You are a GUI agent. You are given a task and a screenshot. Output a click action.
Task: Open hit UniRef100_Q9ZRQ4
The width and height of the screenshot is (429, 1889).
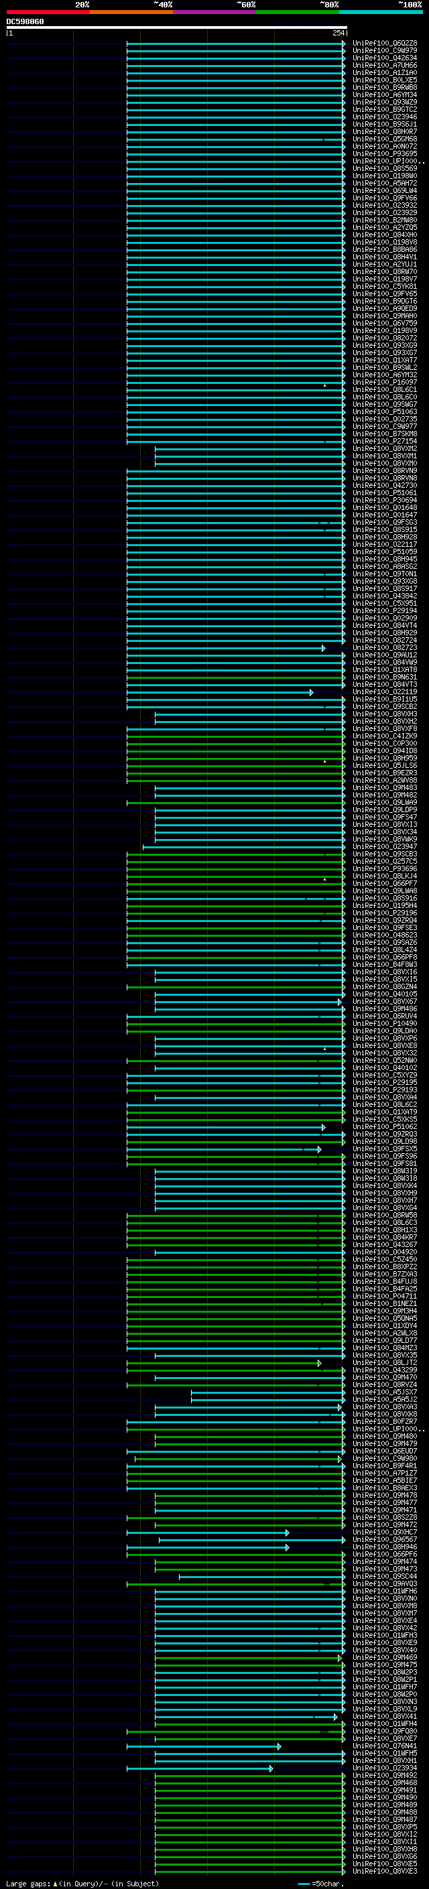point(385,920)
